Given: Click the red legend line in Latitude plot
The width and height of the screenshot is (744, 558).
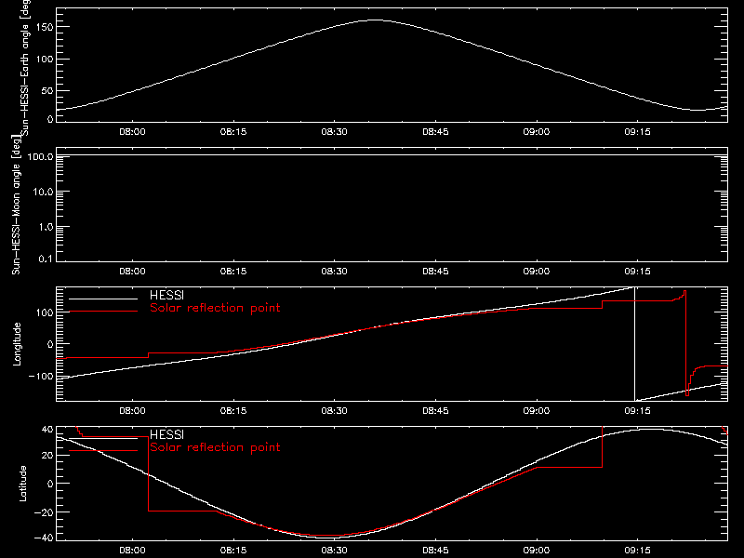Looking at the screenshot, I should coord(103,451).
